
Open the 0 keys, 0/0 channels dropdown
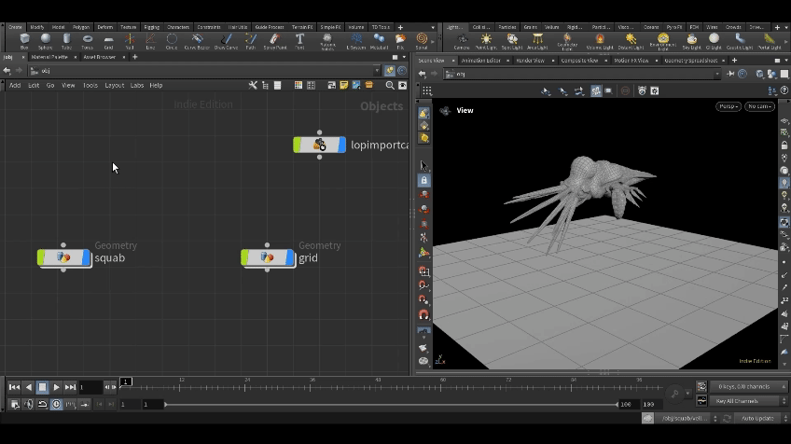(x=749, y=386)
